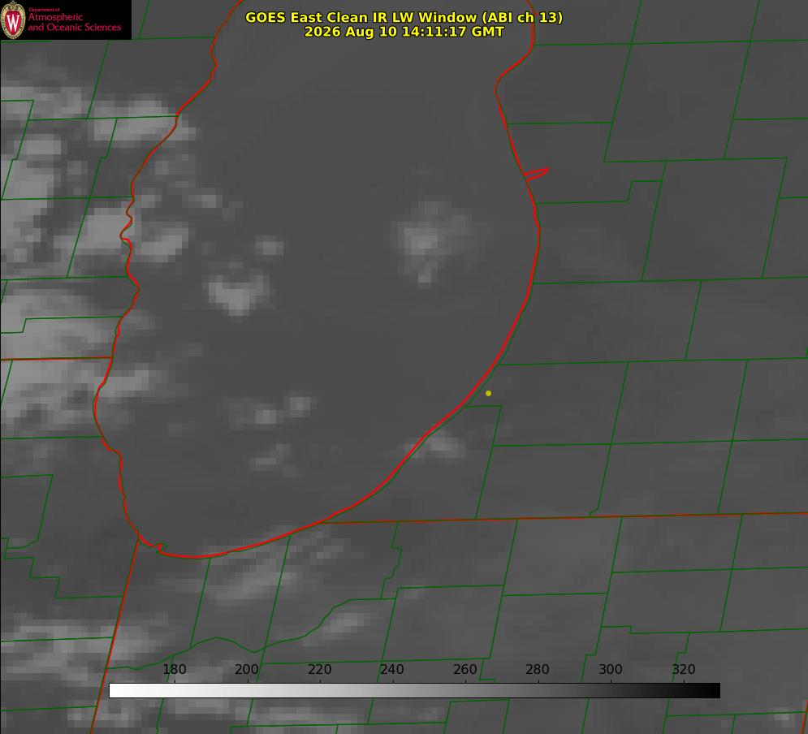Click the 320 label on colorbar
The height and width of the screenshot is (734, 808).
click(684, 669)
